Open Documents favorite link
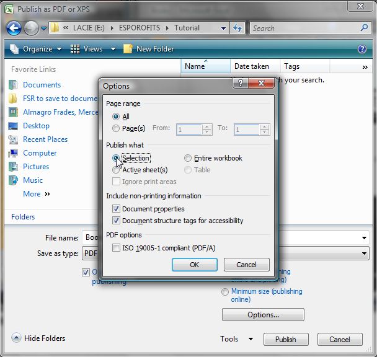The height and width of the screenshot is (357, 377). tap(42, 85)
